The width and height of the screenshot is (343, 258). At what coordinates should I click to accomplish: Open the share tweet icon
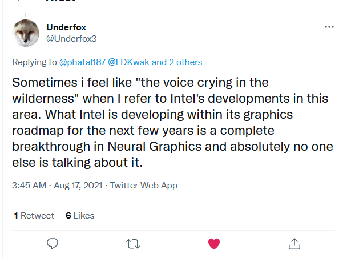click(294, 244)
